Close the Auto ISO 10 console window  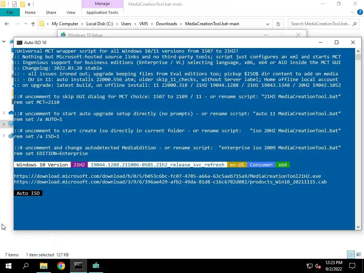pyautogui.click(x=353, y=42)
